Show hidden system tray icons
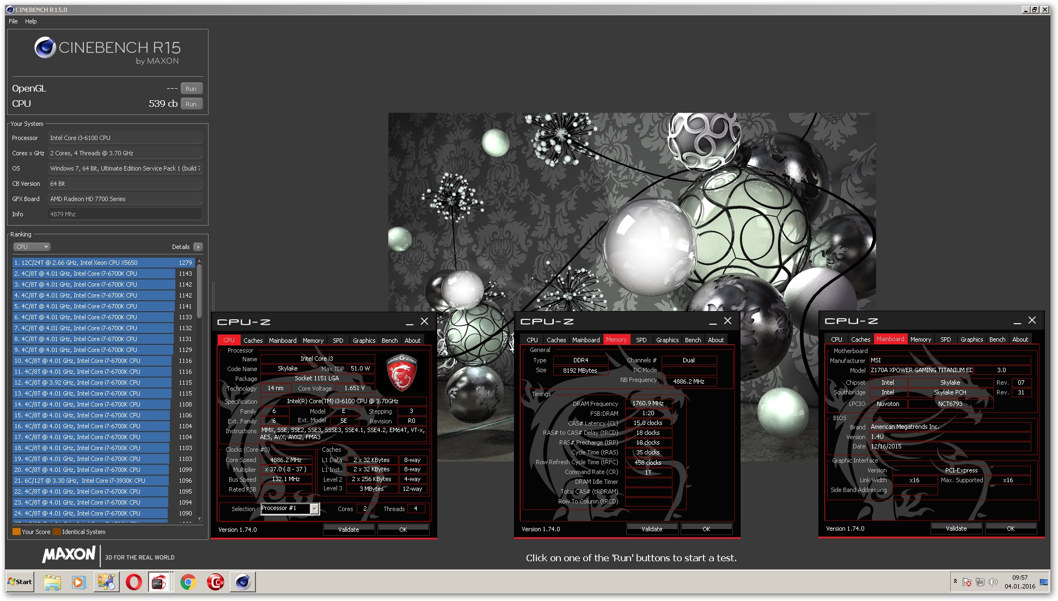This screenshot has height=601, width=1058. pyautogui.click(x=955, y=582)
